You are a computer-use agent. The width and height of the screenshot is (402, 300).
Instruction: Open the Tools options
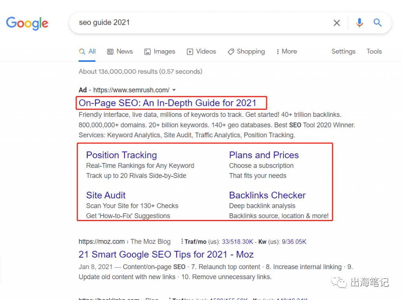pyautogui.click(x=374, y=51)
